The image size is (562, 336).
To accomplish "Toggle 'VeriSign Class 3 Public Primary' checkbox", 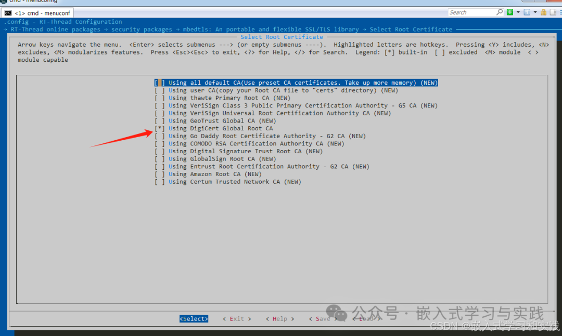I will pyautogui.click(x=160, y=105).
